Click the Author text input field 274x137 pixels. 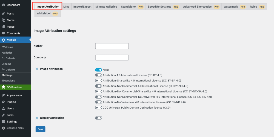coord(112,46)
